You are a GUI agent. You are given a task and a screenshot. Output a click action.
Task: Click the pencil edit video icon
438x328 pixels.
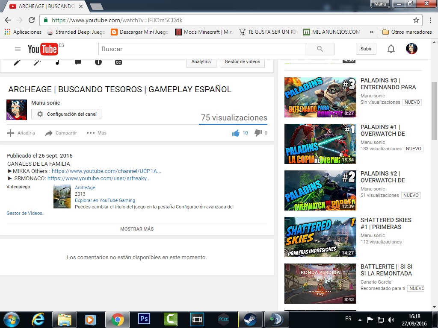(x=17, y=62)
